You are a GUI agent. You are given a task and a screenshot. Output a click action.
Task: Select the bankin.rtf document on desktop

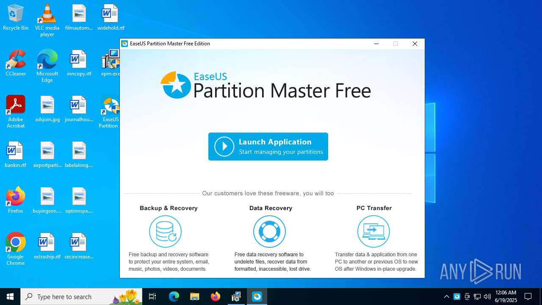16,155
